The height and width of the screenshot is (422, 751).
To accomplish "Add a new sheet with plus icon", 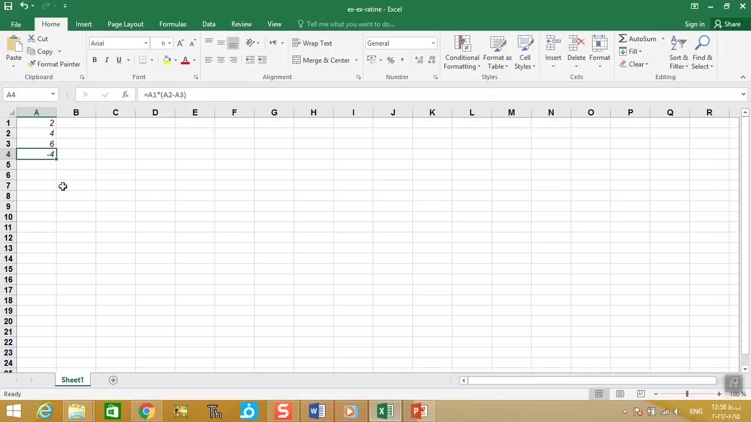I will [113, 380].
